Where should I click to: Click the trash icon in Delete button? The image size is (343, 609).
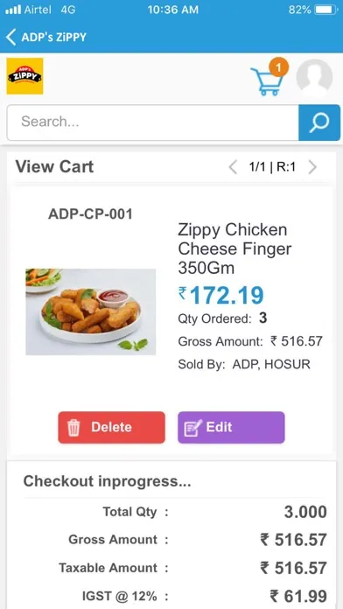pyautogui.click(x=73, y=428)
